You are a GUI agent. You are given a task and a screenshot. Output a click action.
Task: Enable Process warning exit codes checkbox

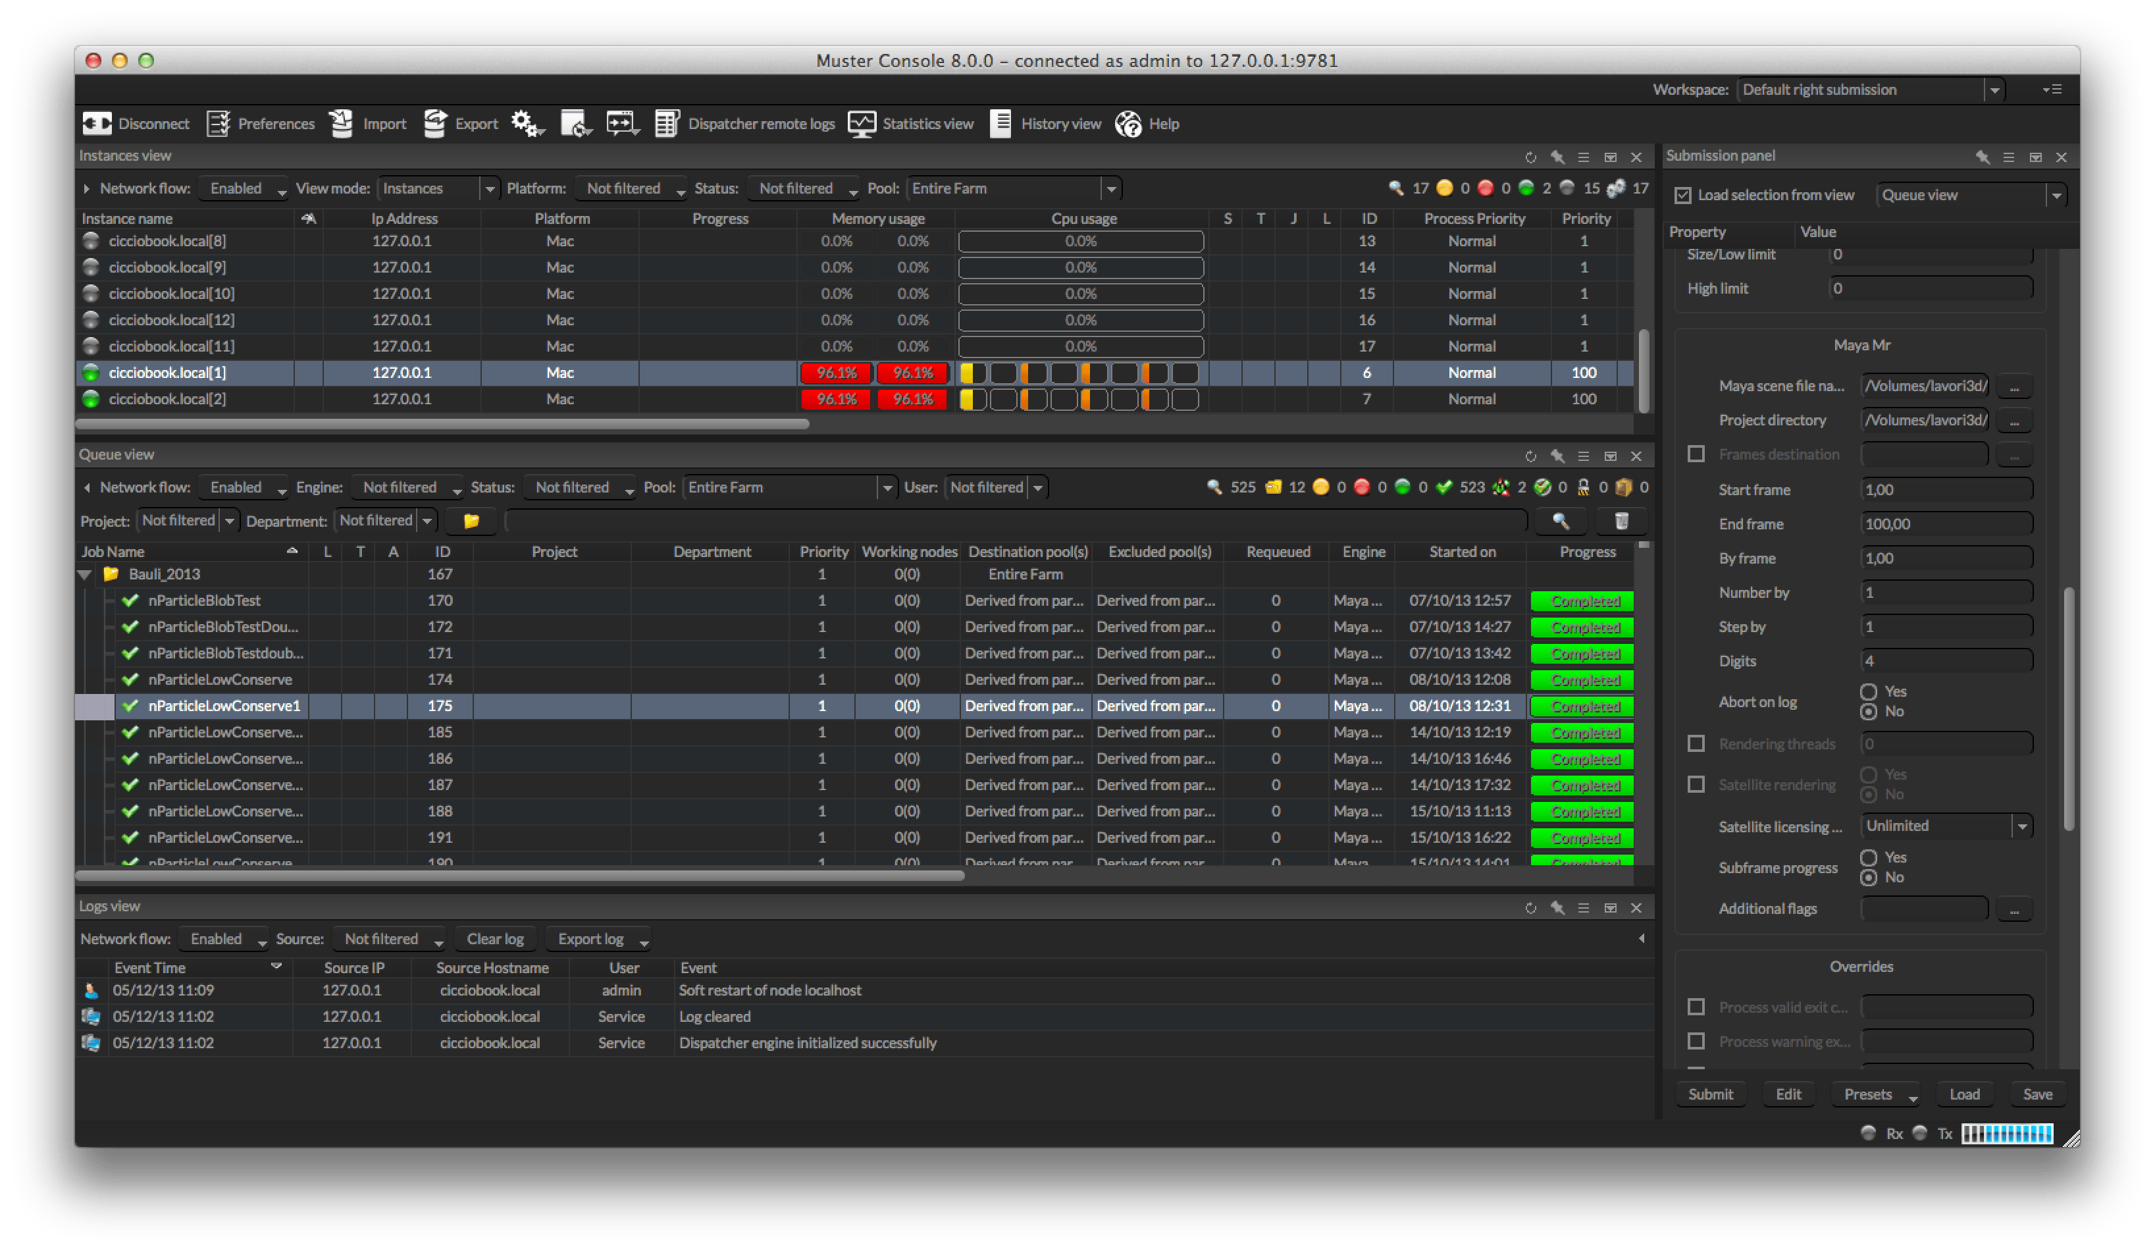pyautogui.click(x=1697, y=1042)
